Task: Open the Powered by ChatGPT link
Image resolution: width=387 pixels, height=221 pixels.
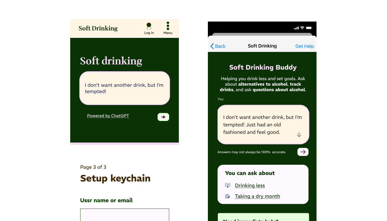Action: click(108, 115)
